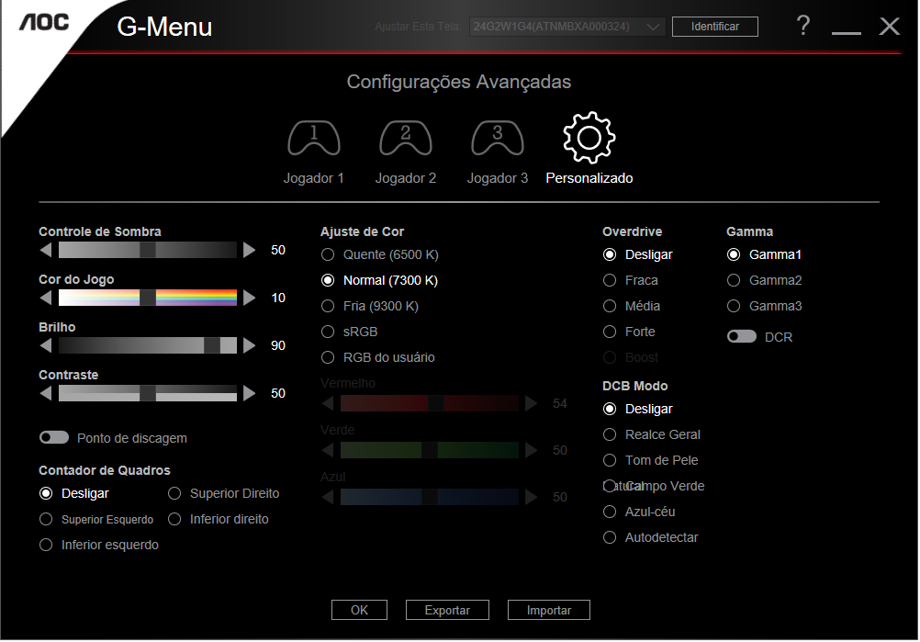Click the Azul blue slider
The height and width of the screenshot is (642, 920).
click(x=430, y=497)
